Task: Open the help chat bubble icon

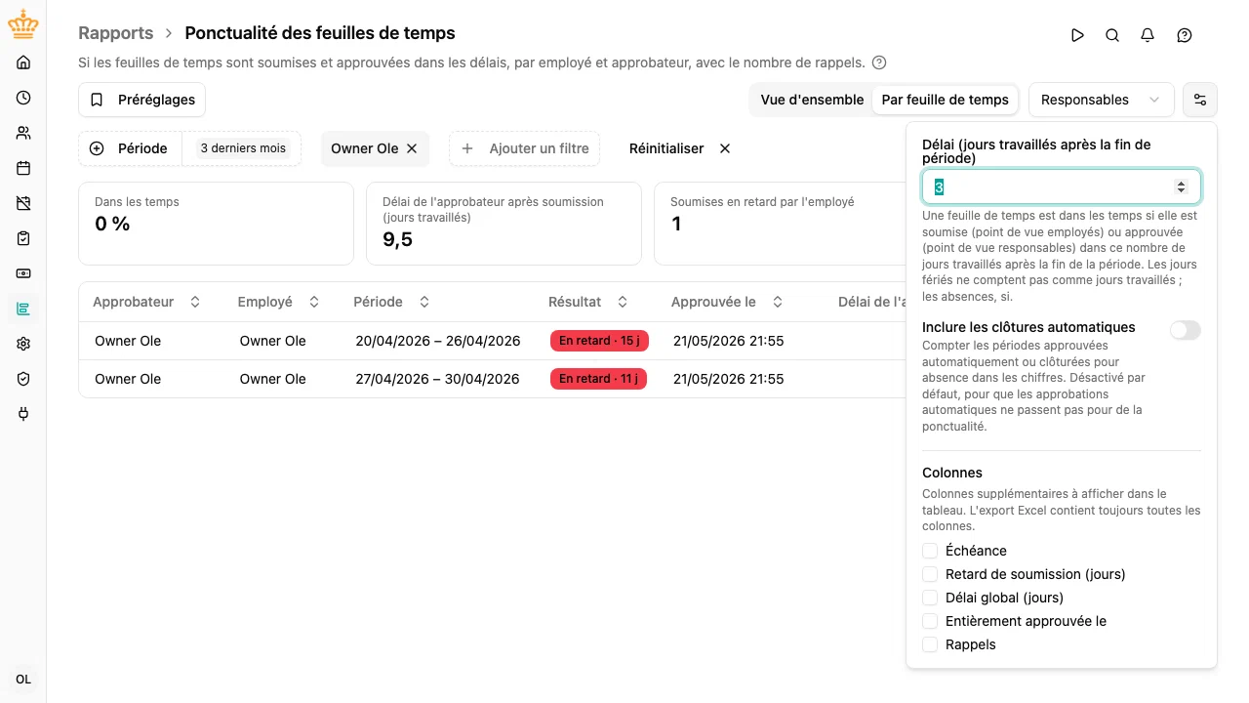Action: point(1185,35)
